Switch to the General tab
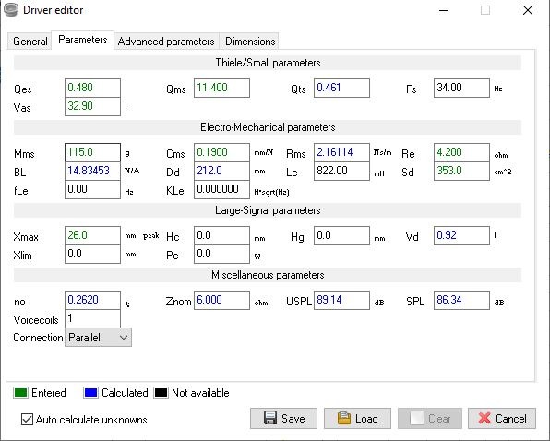Screen dimensions: 550x441 click(30, 42)
